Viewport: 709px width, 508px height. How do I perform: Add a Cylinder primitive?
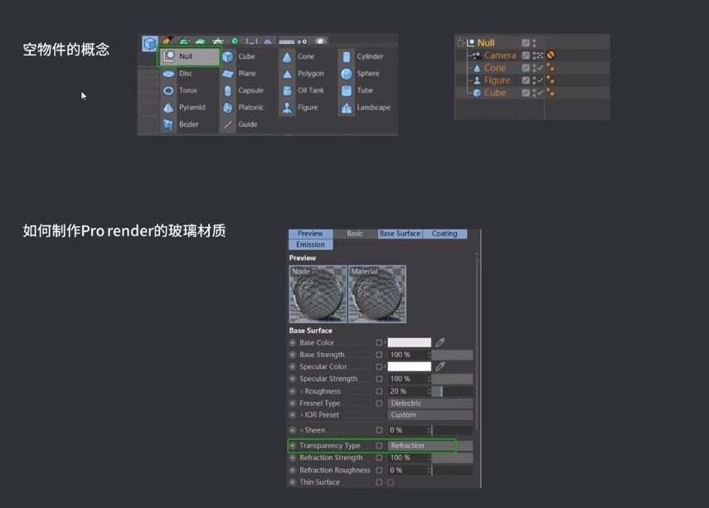coord(362,56)
